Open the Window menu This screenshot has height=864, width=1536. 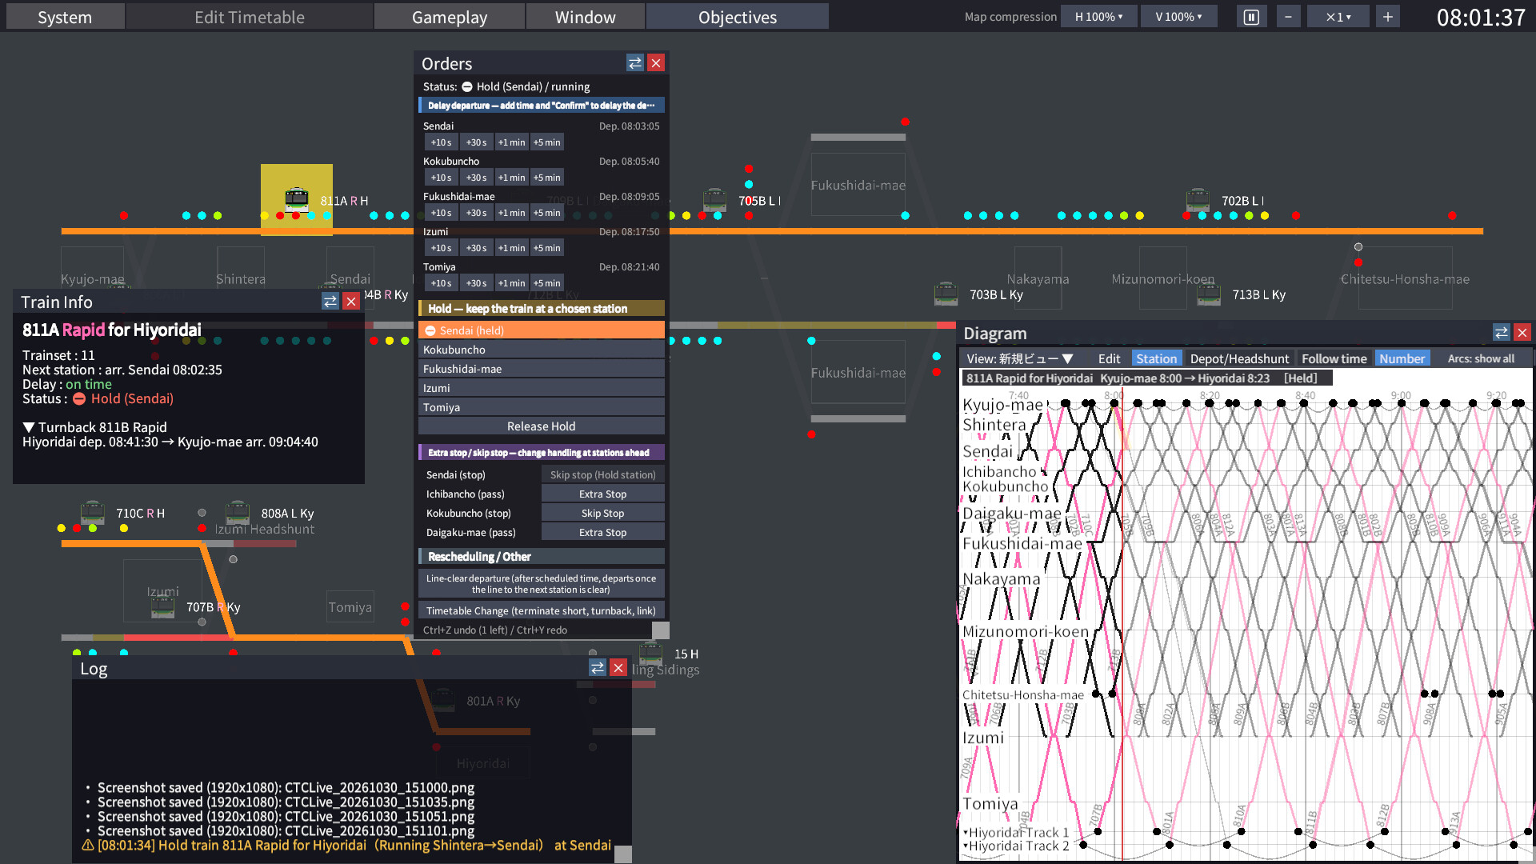click(586, 17)
